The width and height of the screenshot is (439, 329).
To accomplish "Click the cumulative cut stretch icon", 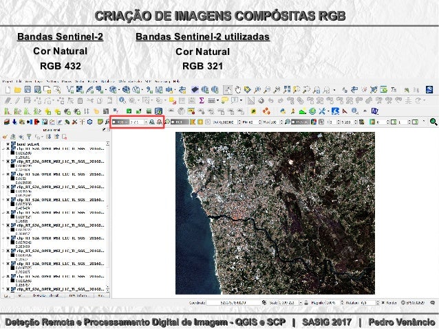I will point(152,122).
